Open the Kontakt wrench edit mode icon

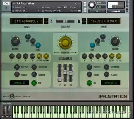tap(6, 3)
